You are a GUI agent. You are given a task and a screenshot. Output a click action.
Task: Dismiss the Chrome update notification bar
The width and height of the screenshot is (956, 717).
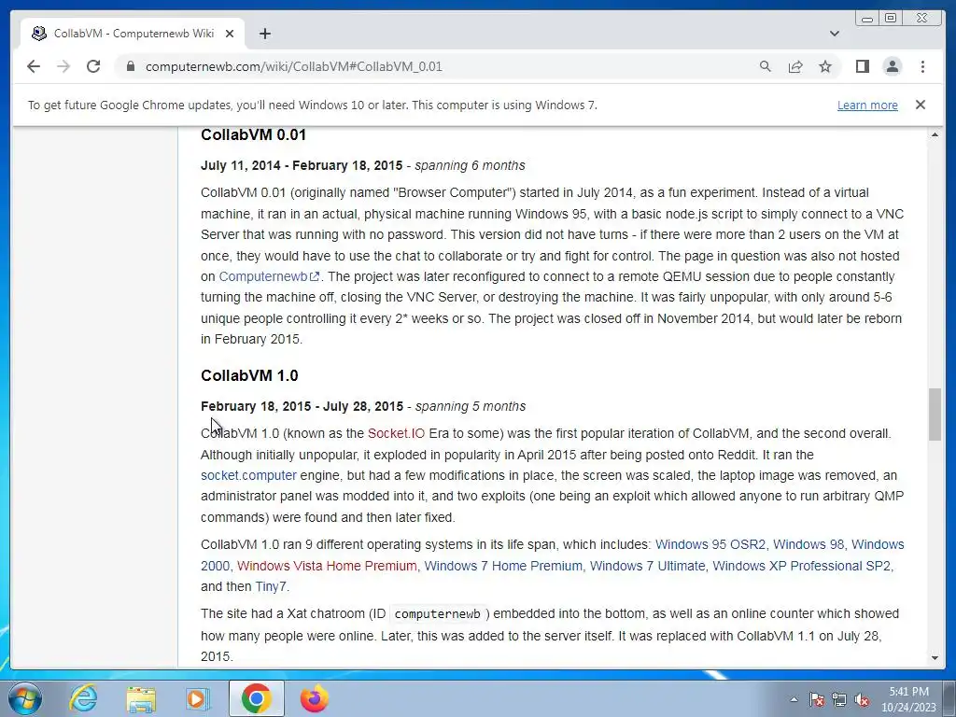[x=920, y=105]
